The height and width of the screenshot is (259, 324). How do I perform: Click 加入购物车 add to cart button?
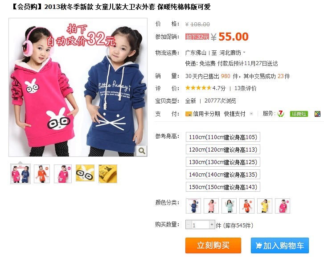click(280, 245)
